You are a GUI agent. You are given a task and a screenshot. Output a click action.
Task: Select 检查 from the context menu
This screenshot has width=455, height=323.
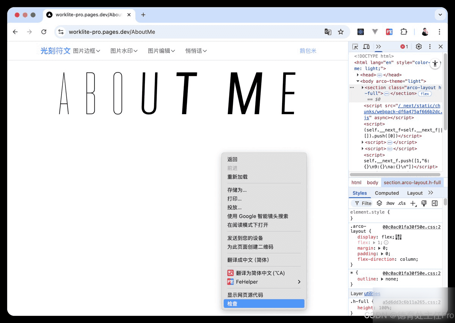click(x=264, y=304)
